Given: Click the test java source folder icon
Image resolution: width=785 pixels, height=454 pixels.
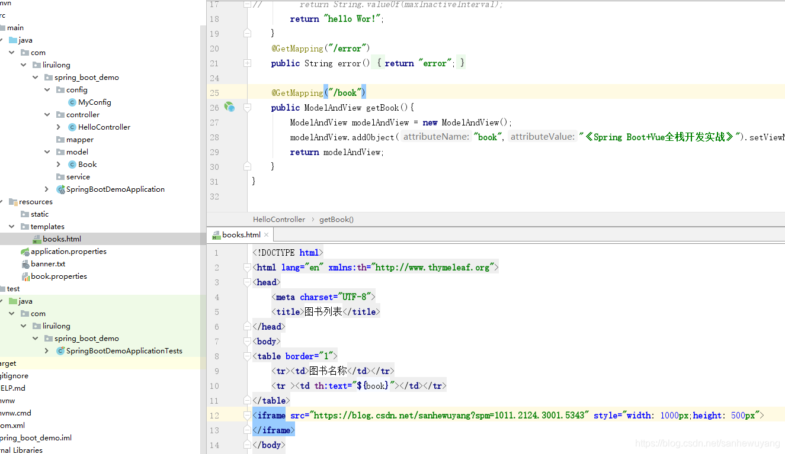Looking at the screenshot, I should tap(13, 301).
